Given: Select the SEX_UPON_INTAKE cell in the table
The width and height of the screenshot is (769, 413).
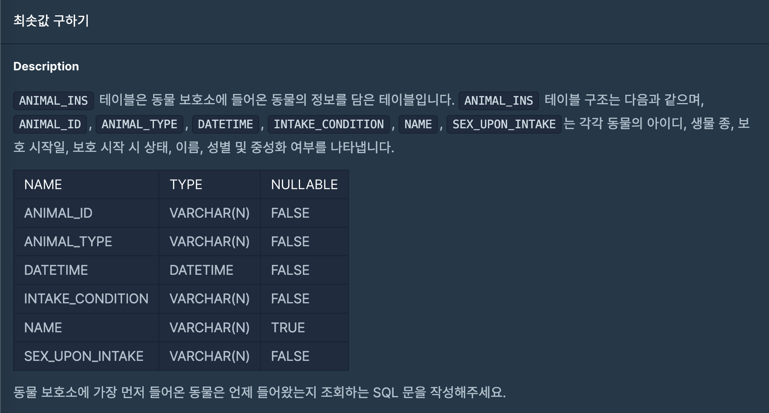Looking at the screenshot, I should click(84, 356).
